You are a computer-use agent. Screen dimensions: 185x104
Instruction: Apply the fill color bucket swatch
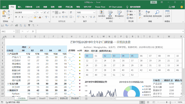click(35, 17)
